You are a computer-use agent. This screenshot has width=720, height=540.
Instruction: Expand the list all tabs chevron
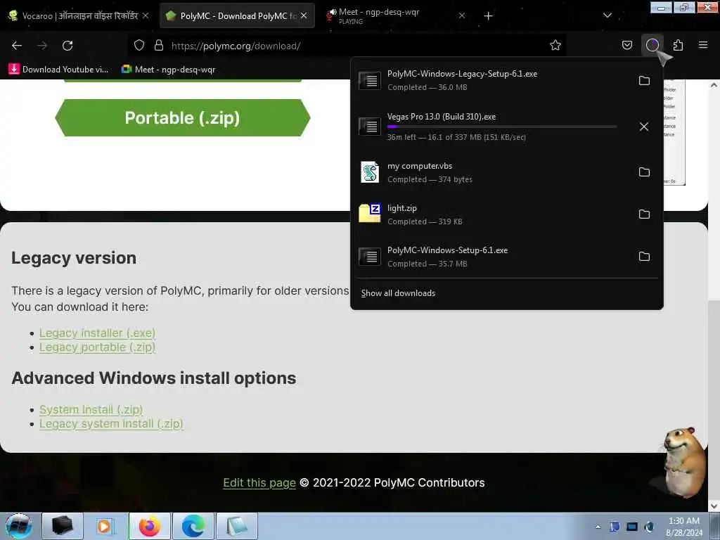607,15
